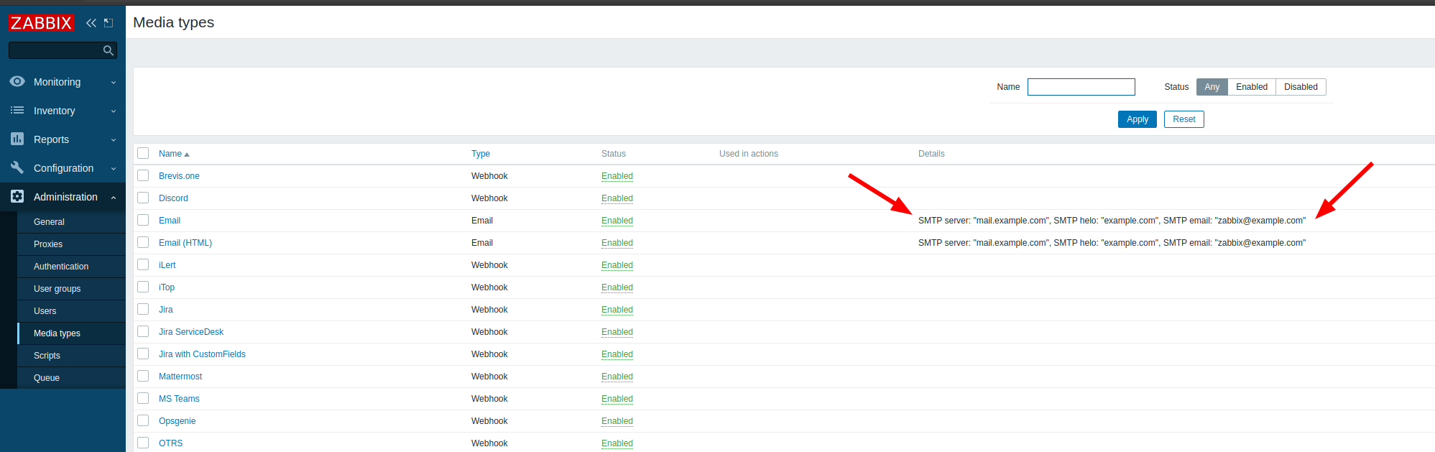Open Scripts submenu item

coord(47,356)
